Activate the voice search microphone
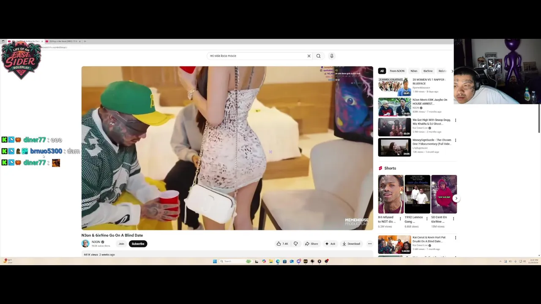 tap(332, 56)
